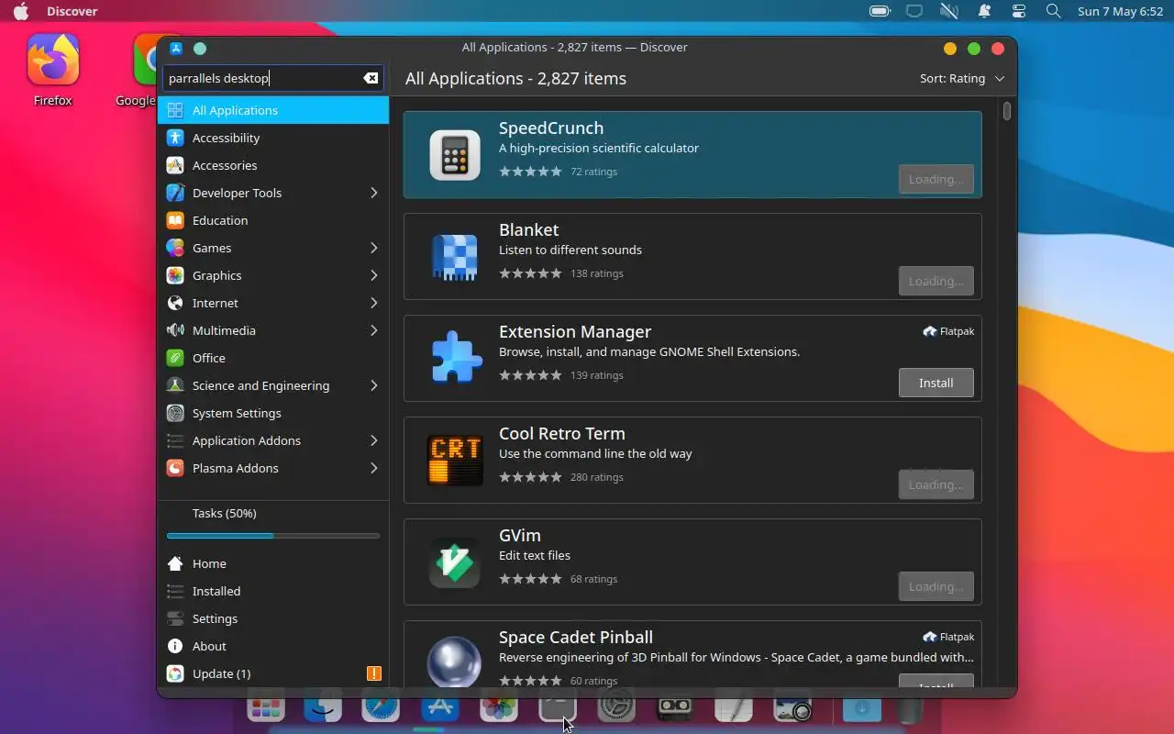
Task: Open the About entry
Action: (273, 646)
